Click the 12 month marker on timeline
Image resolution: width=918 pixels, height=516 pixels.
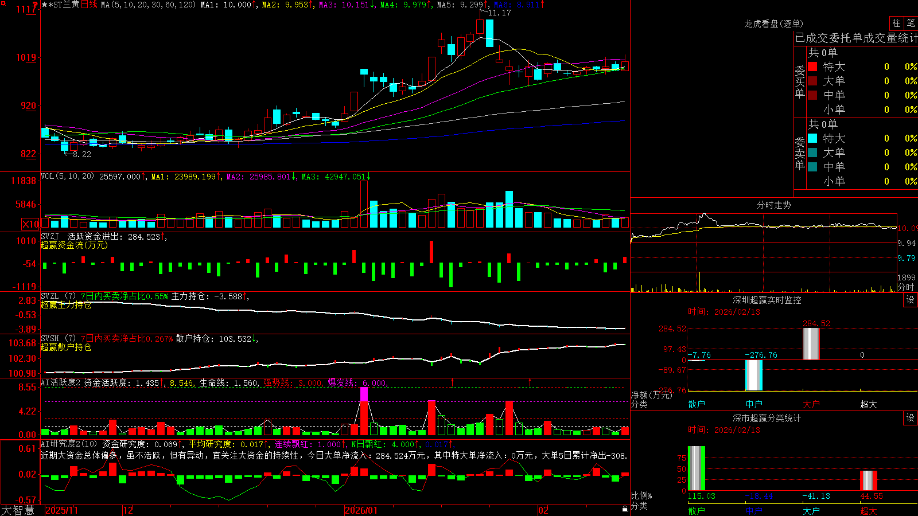129,510
